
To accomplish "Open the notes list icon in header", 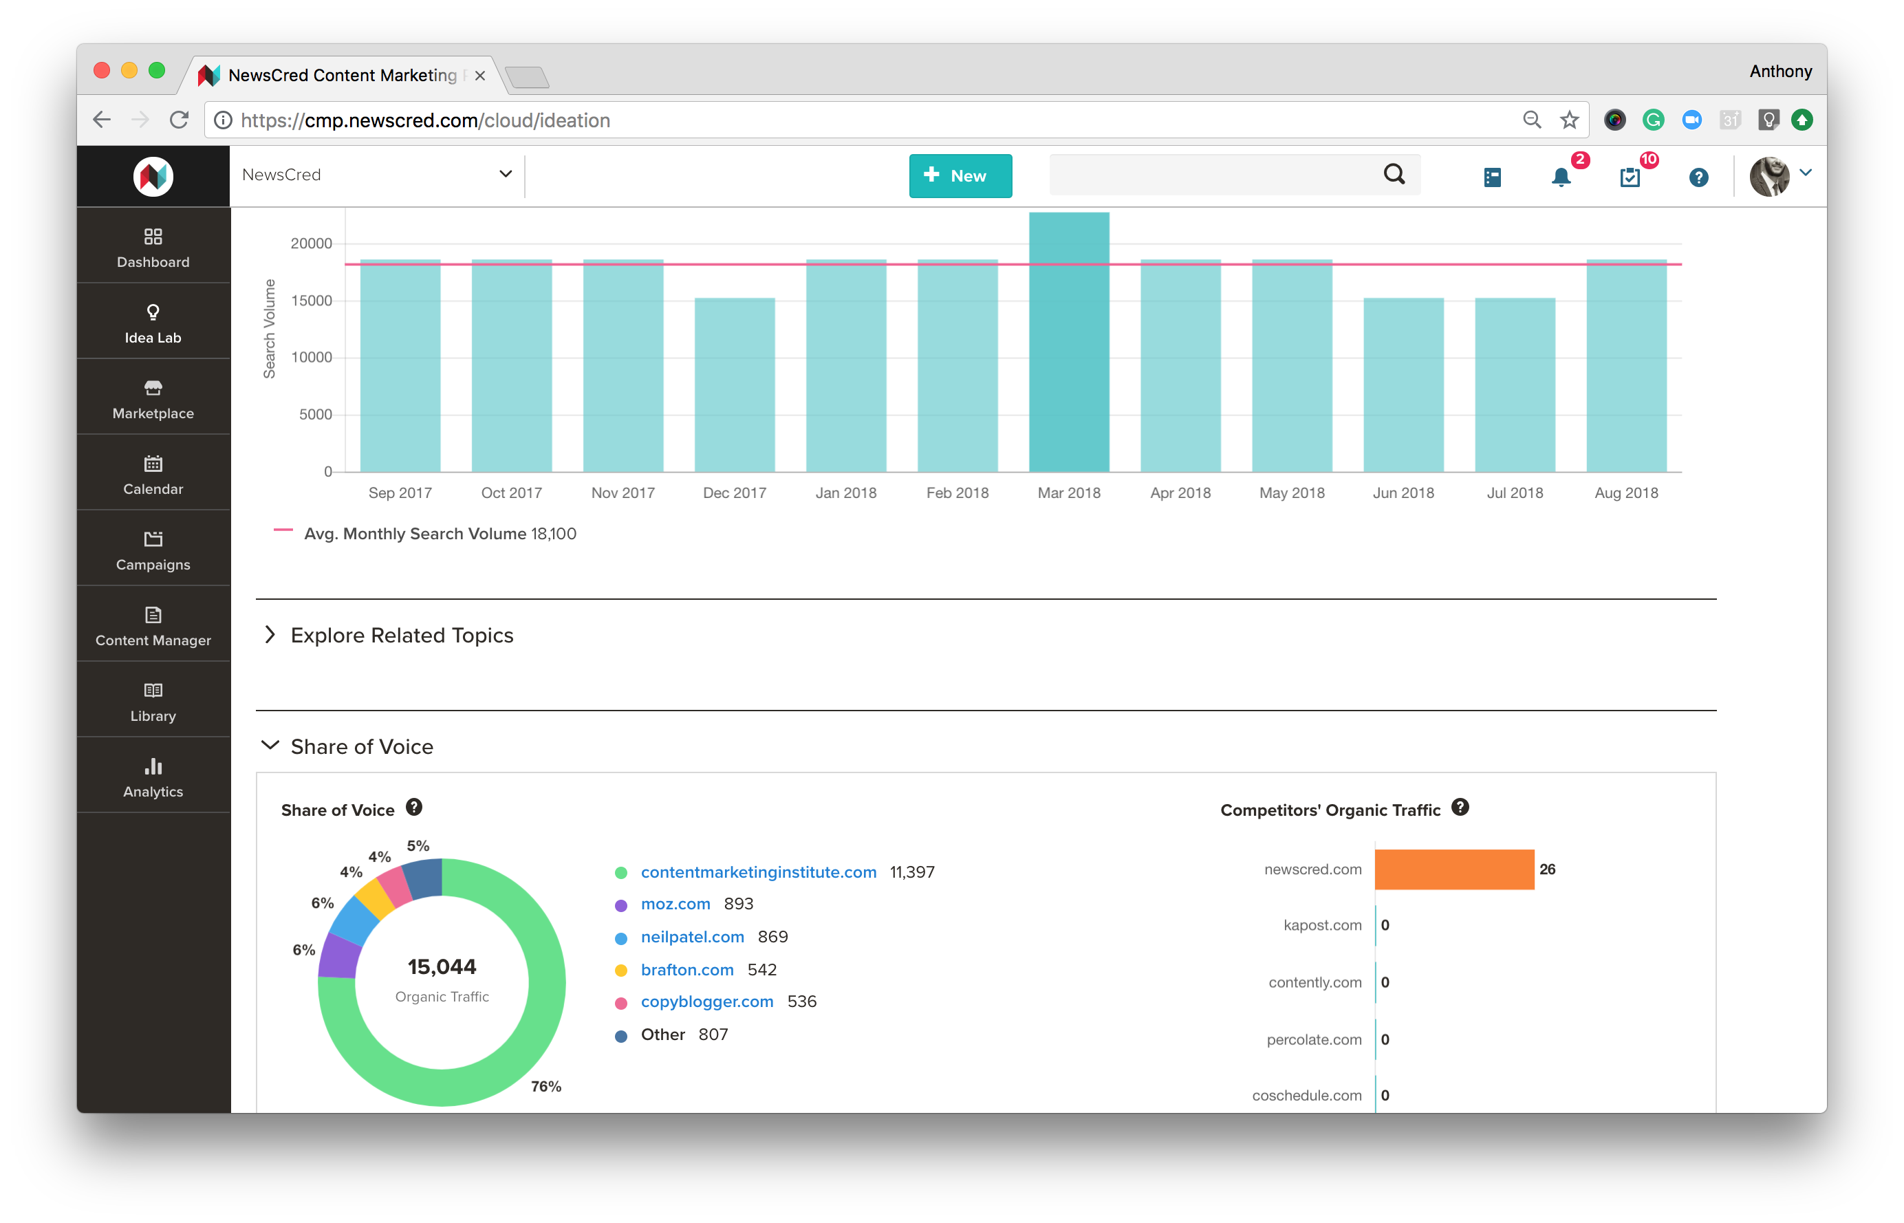I will pyautogui.click(x=1493, y=177).
